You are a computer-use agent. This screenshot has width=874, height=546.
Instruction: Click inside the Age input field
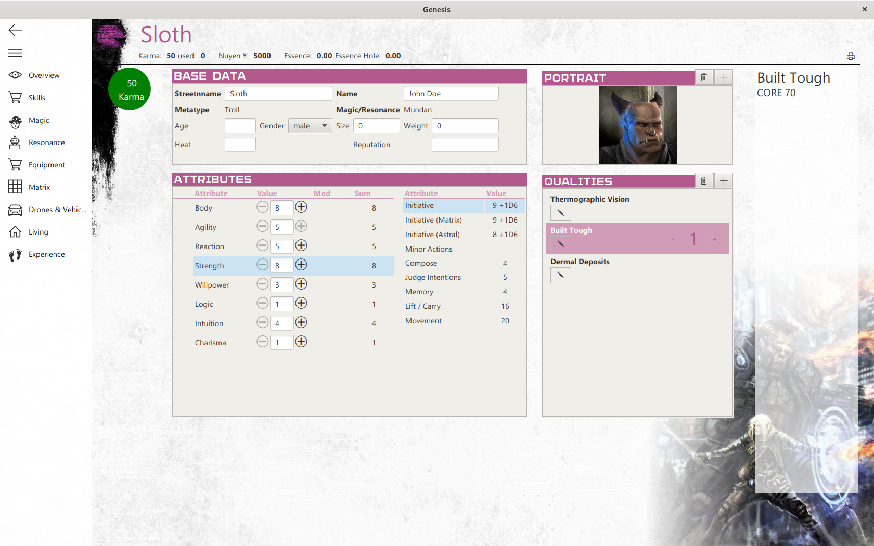coord(240,125)
